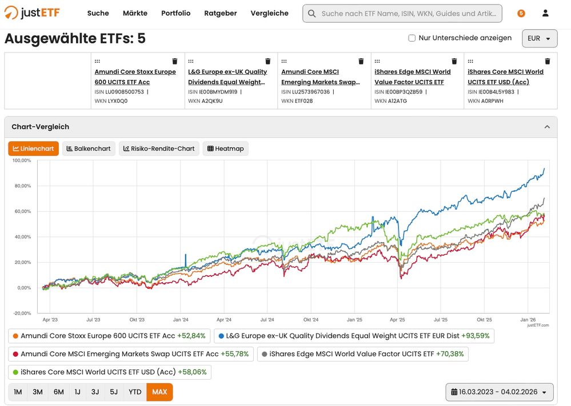Open the user account icon
Viewport: 571px width, 406px height.
(545, 13)
